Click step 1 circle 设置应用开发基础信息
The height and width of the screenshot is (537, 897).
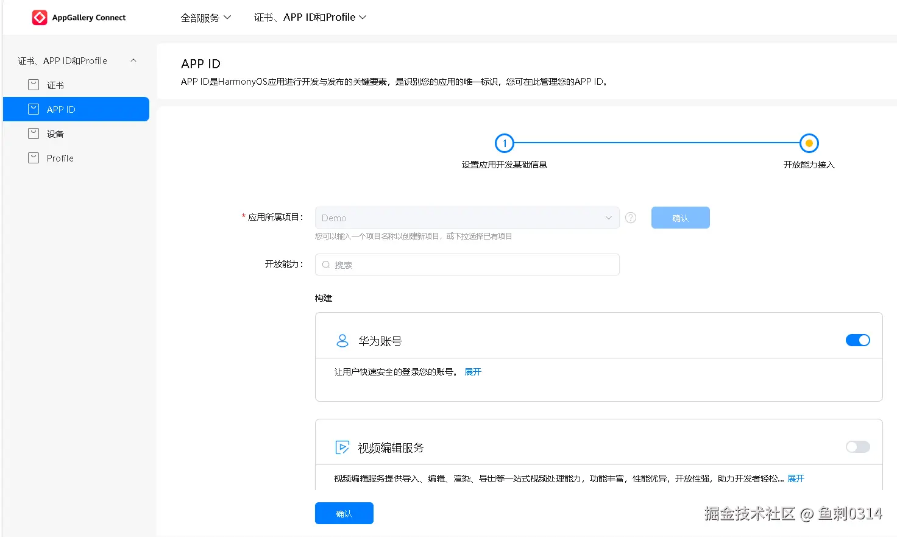(505, 143)
